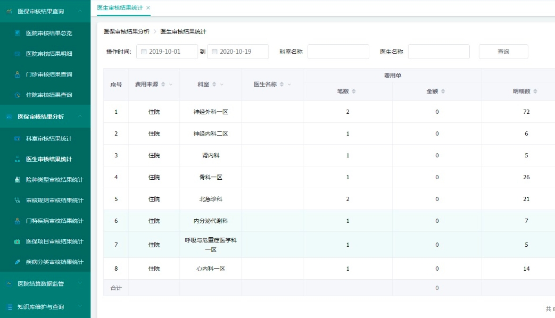Viewport: 555px width, 318px height.
Task: Close the 医生审核结果统计 tab
Action: [148, 8]
